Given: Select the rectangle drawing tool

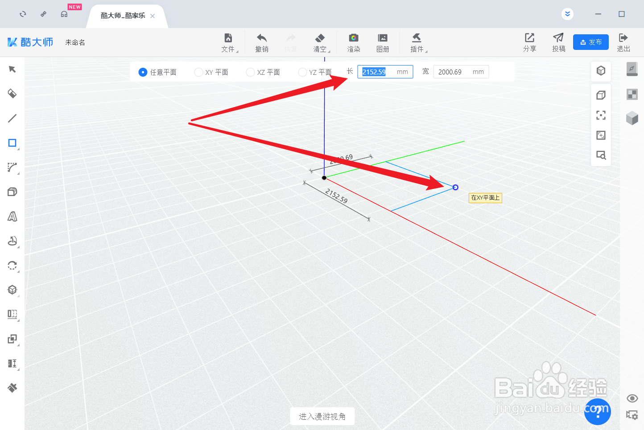Looking at the screenshot, I should point(12,143).
